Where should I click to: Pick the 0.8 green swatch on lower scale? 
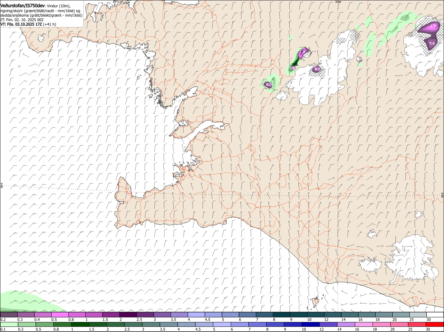pos(62,324)
